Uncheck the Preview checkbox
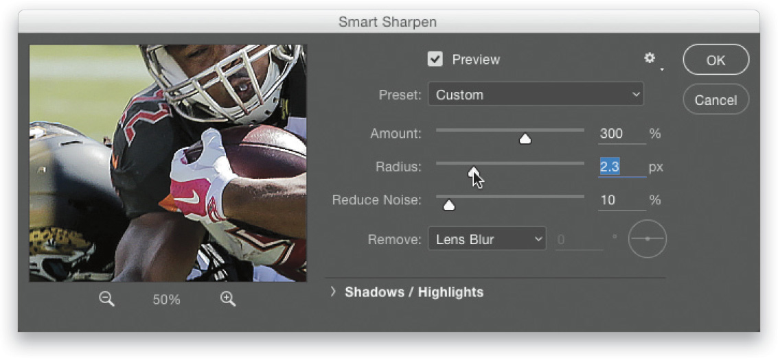This screenshot has width=778, height=360. pos(435,60)
